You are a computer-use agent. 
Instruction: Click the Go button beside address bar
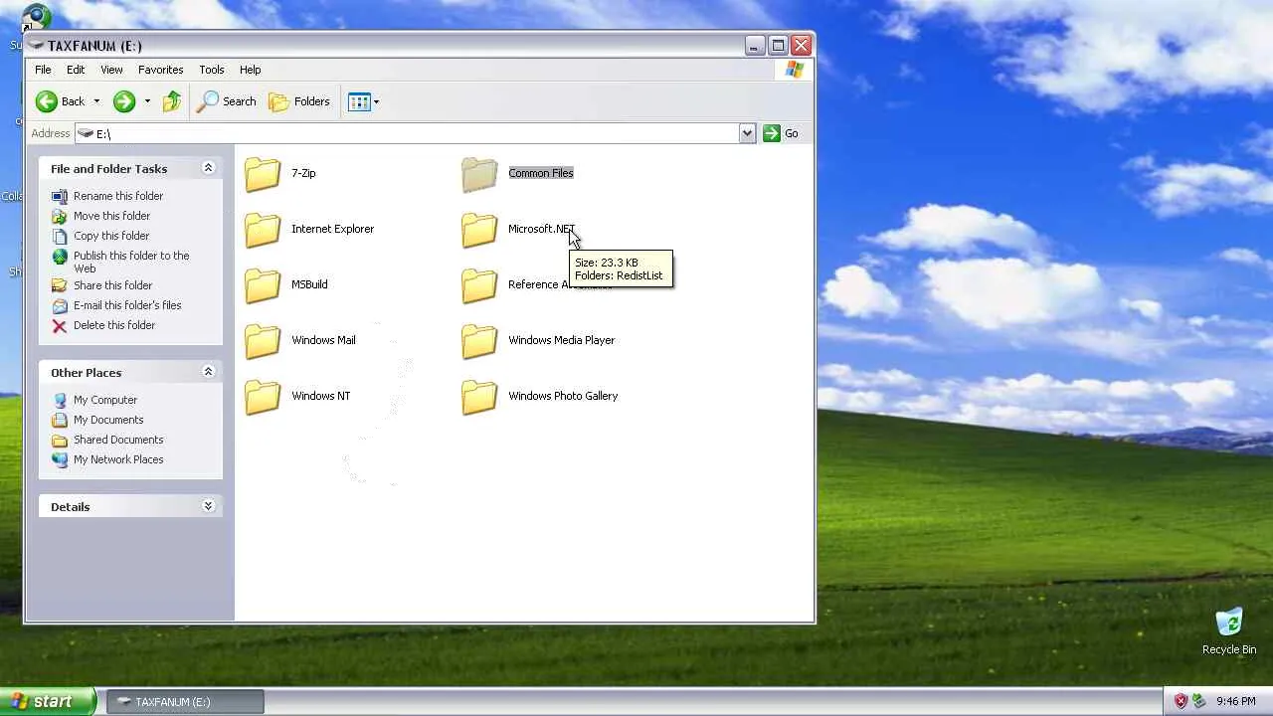pos(781,133)
